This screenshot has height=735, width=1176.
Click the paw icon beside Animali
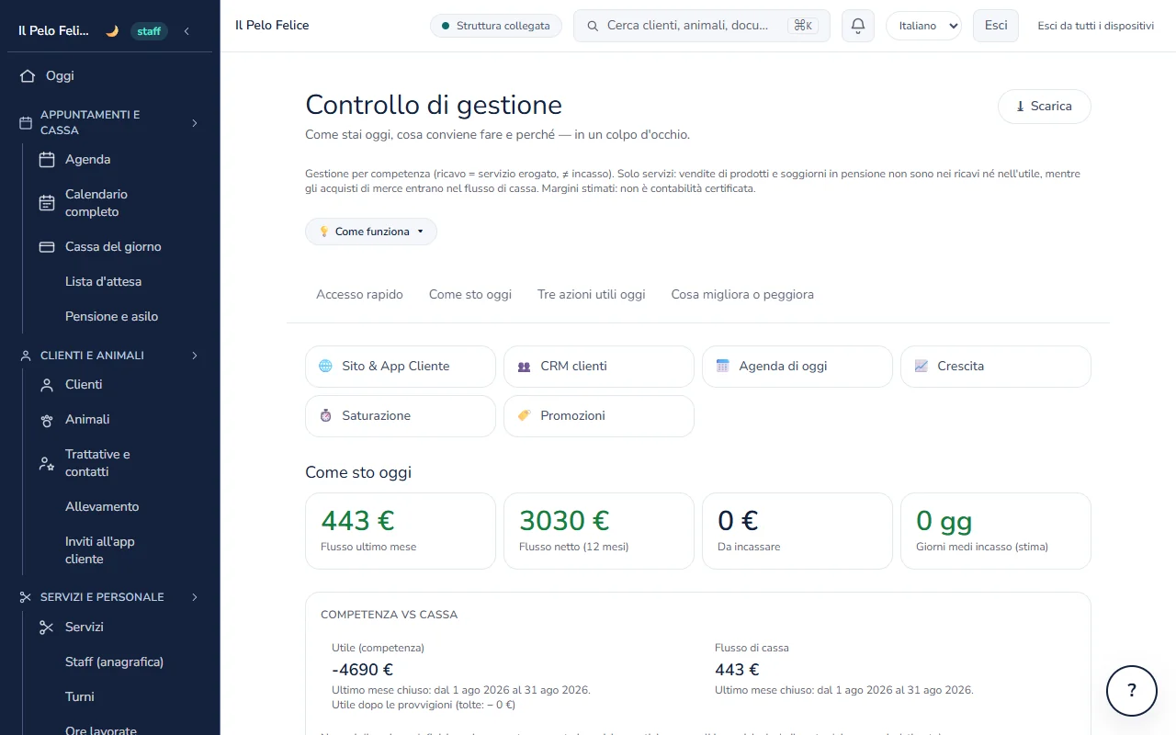pyautogui.click(x=47, y=420)
